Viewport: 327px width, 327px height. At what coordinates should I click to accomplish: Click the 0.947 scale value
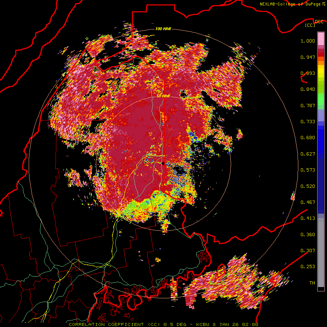point(308,57)
